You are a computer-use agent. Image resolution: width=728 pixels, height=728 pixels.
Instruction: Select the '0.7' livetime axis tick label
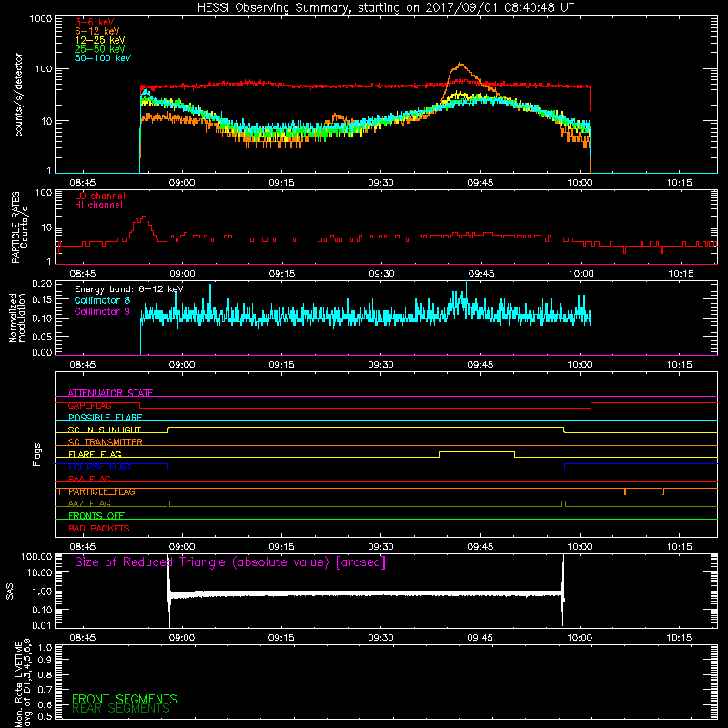point(45,690)
